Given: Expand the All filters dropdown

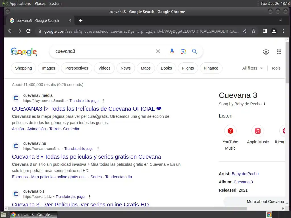Looking at the screenshot, I should click(x=252, y=68).
